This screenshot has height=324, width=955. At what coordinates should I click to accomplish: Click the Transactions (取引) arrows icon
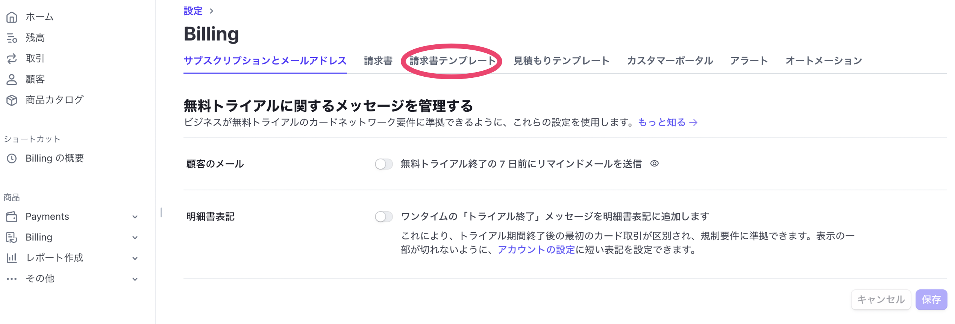12,58
